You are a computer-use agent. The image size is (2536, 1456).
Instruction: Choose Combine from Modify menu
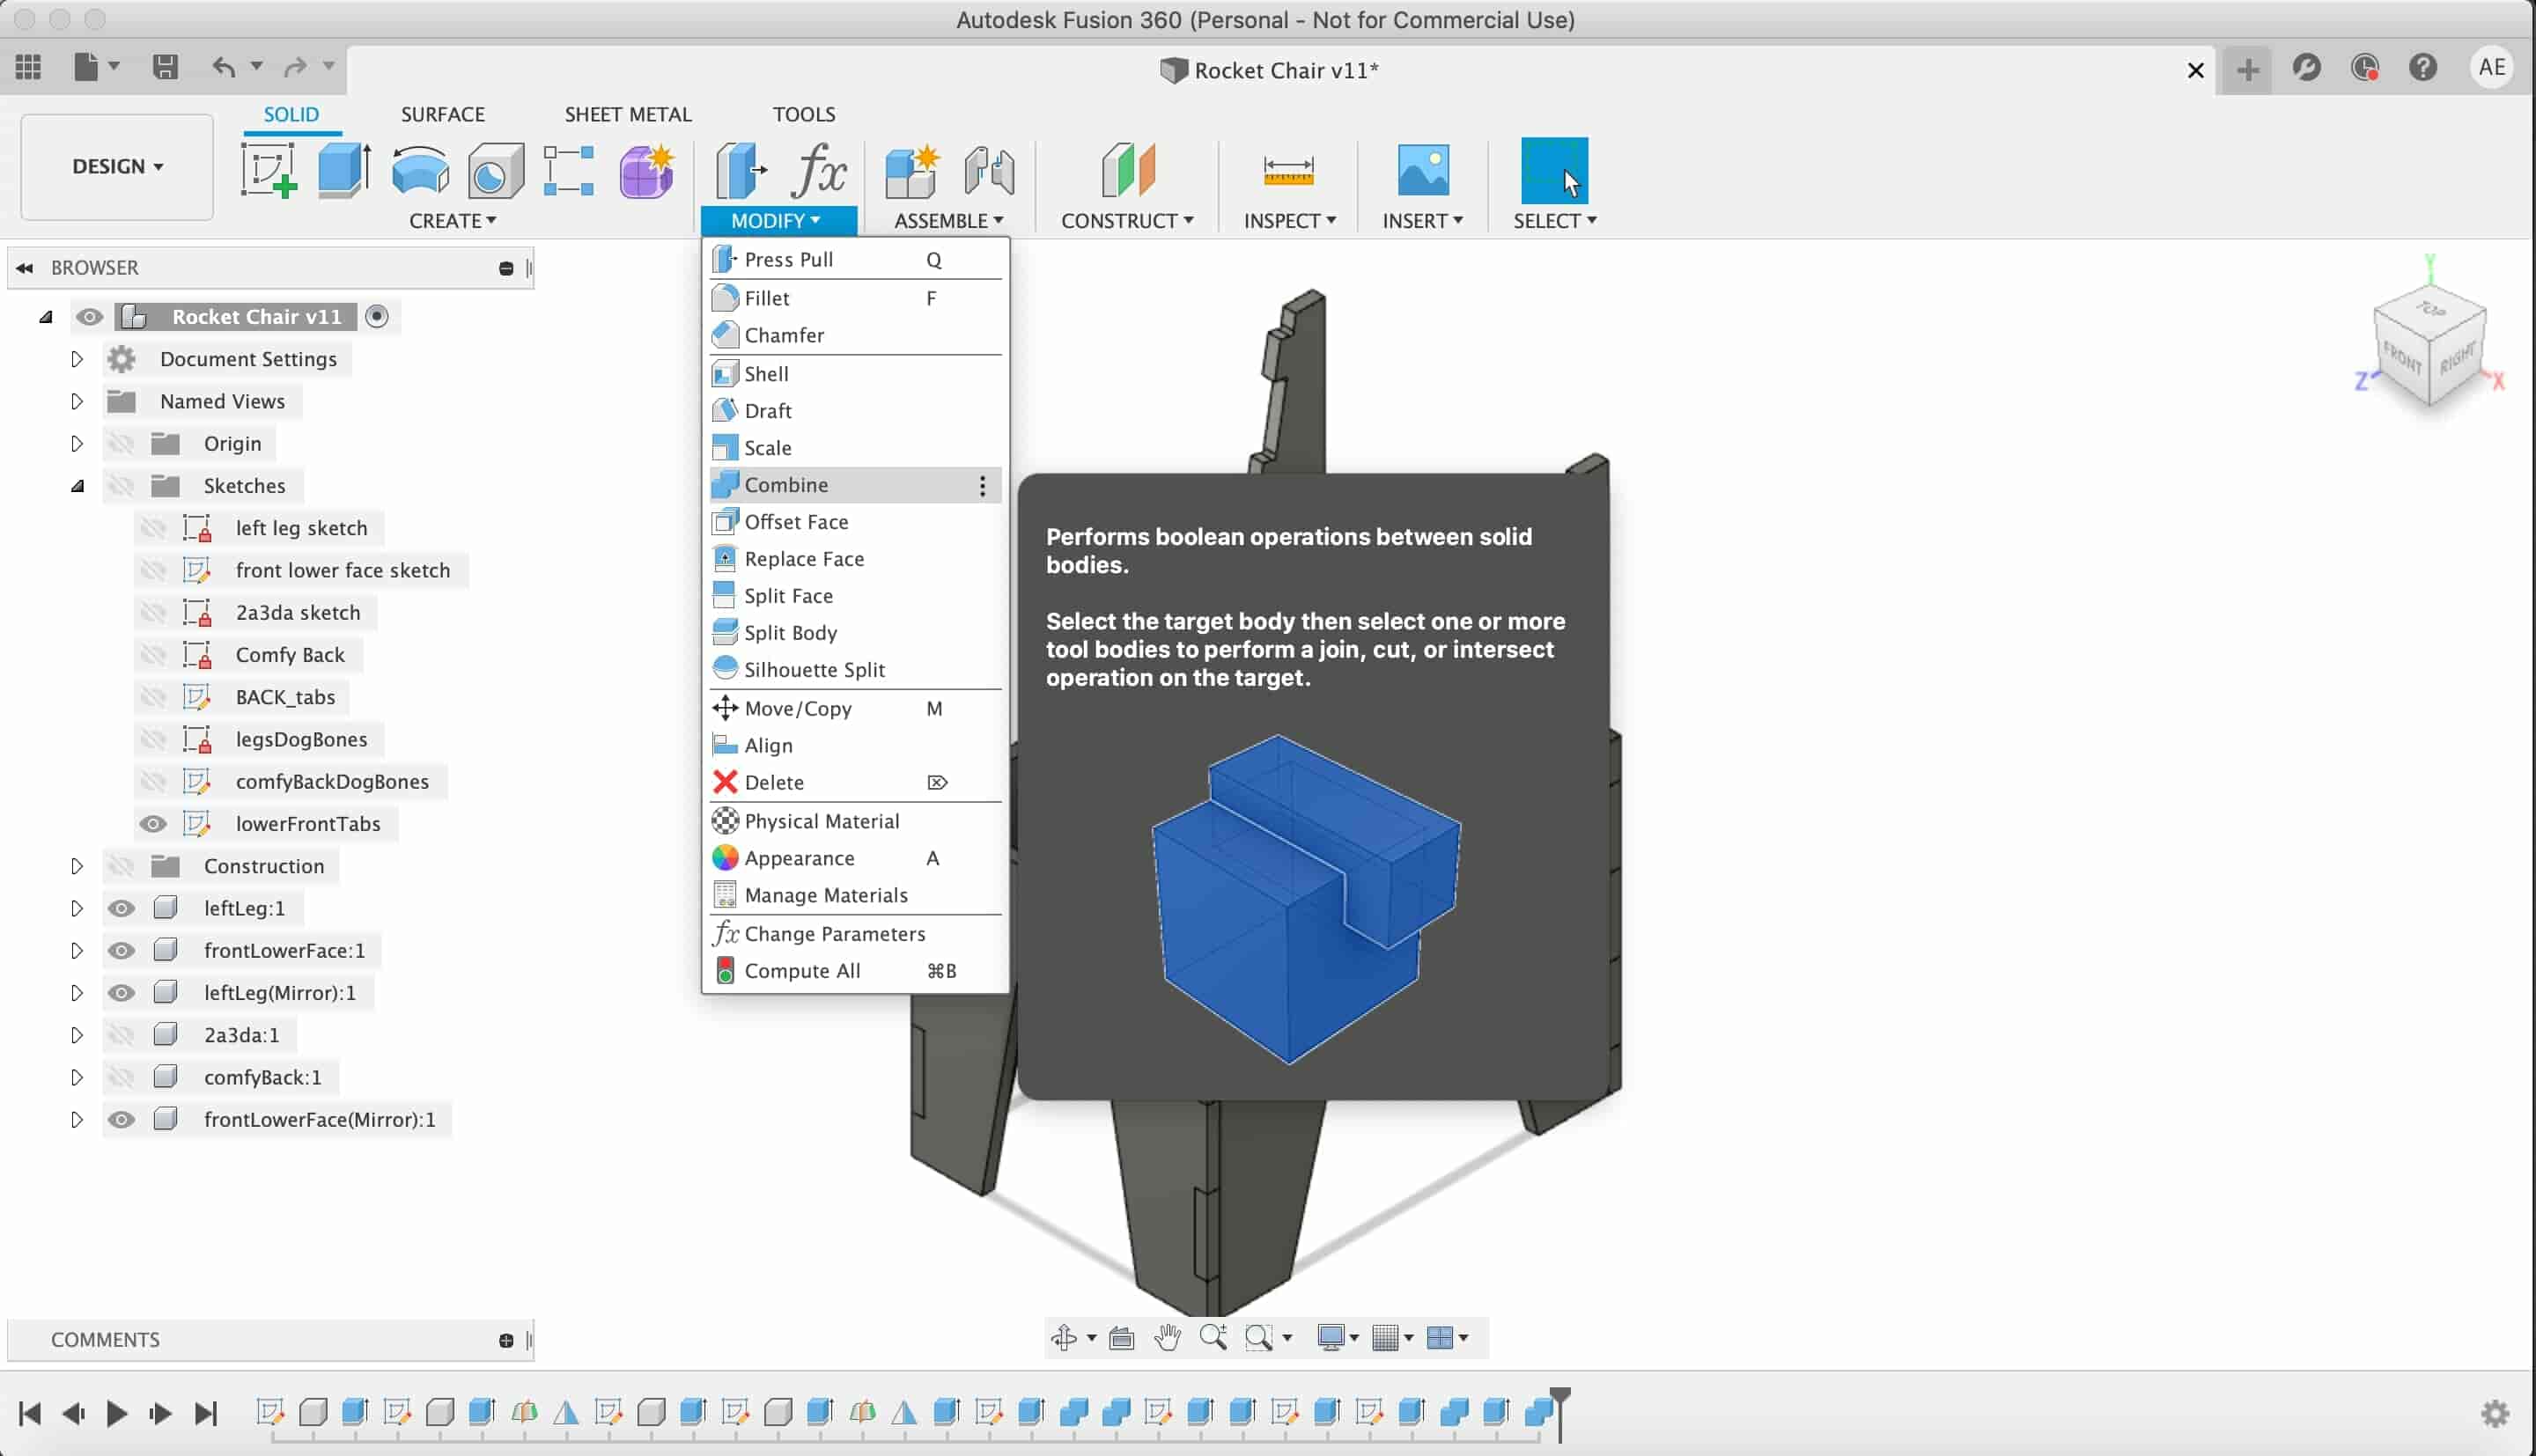[855, 485]
